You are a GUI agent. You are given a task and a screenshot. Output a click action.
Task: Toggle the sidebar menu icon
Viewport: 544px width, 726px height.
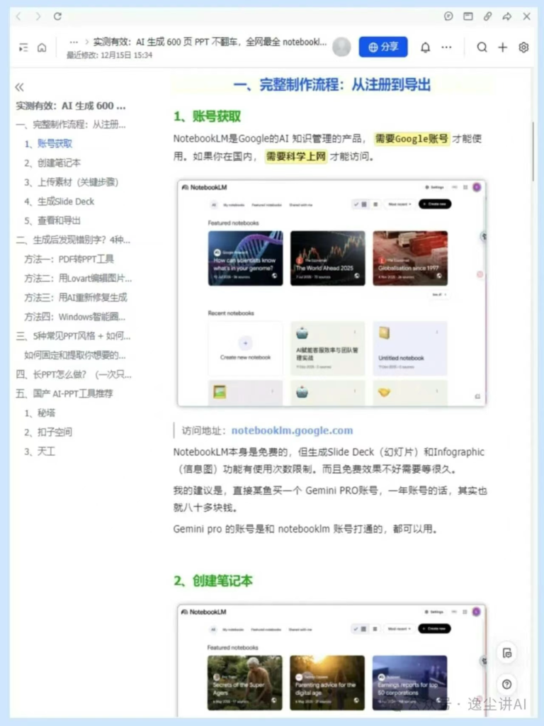point(23,48)
